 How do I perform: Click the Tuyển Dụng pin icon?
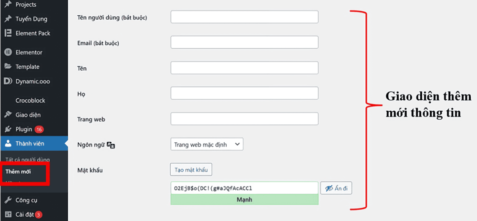pyautogui.click(x=8, y=19)
